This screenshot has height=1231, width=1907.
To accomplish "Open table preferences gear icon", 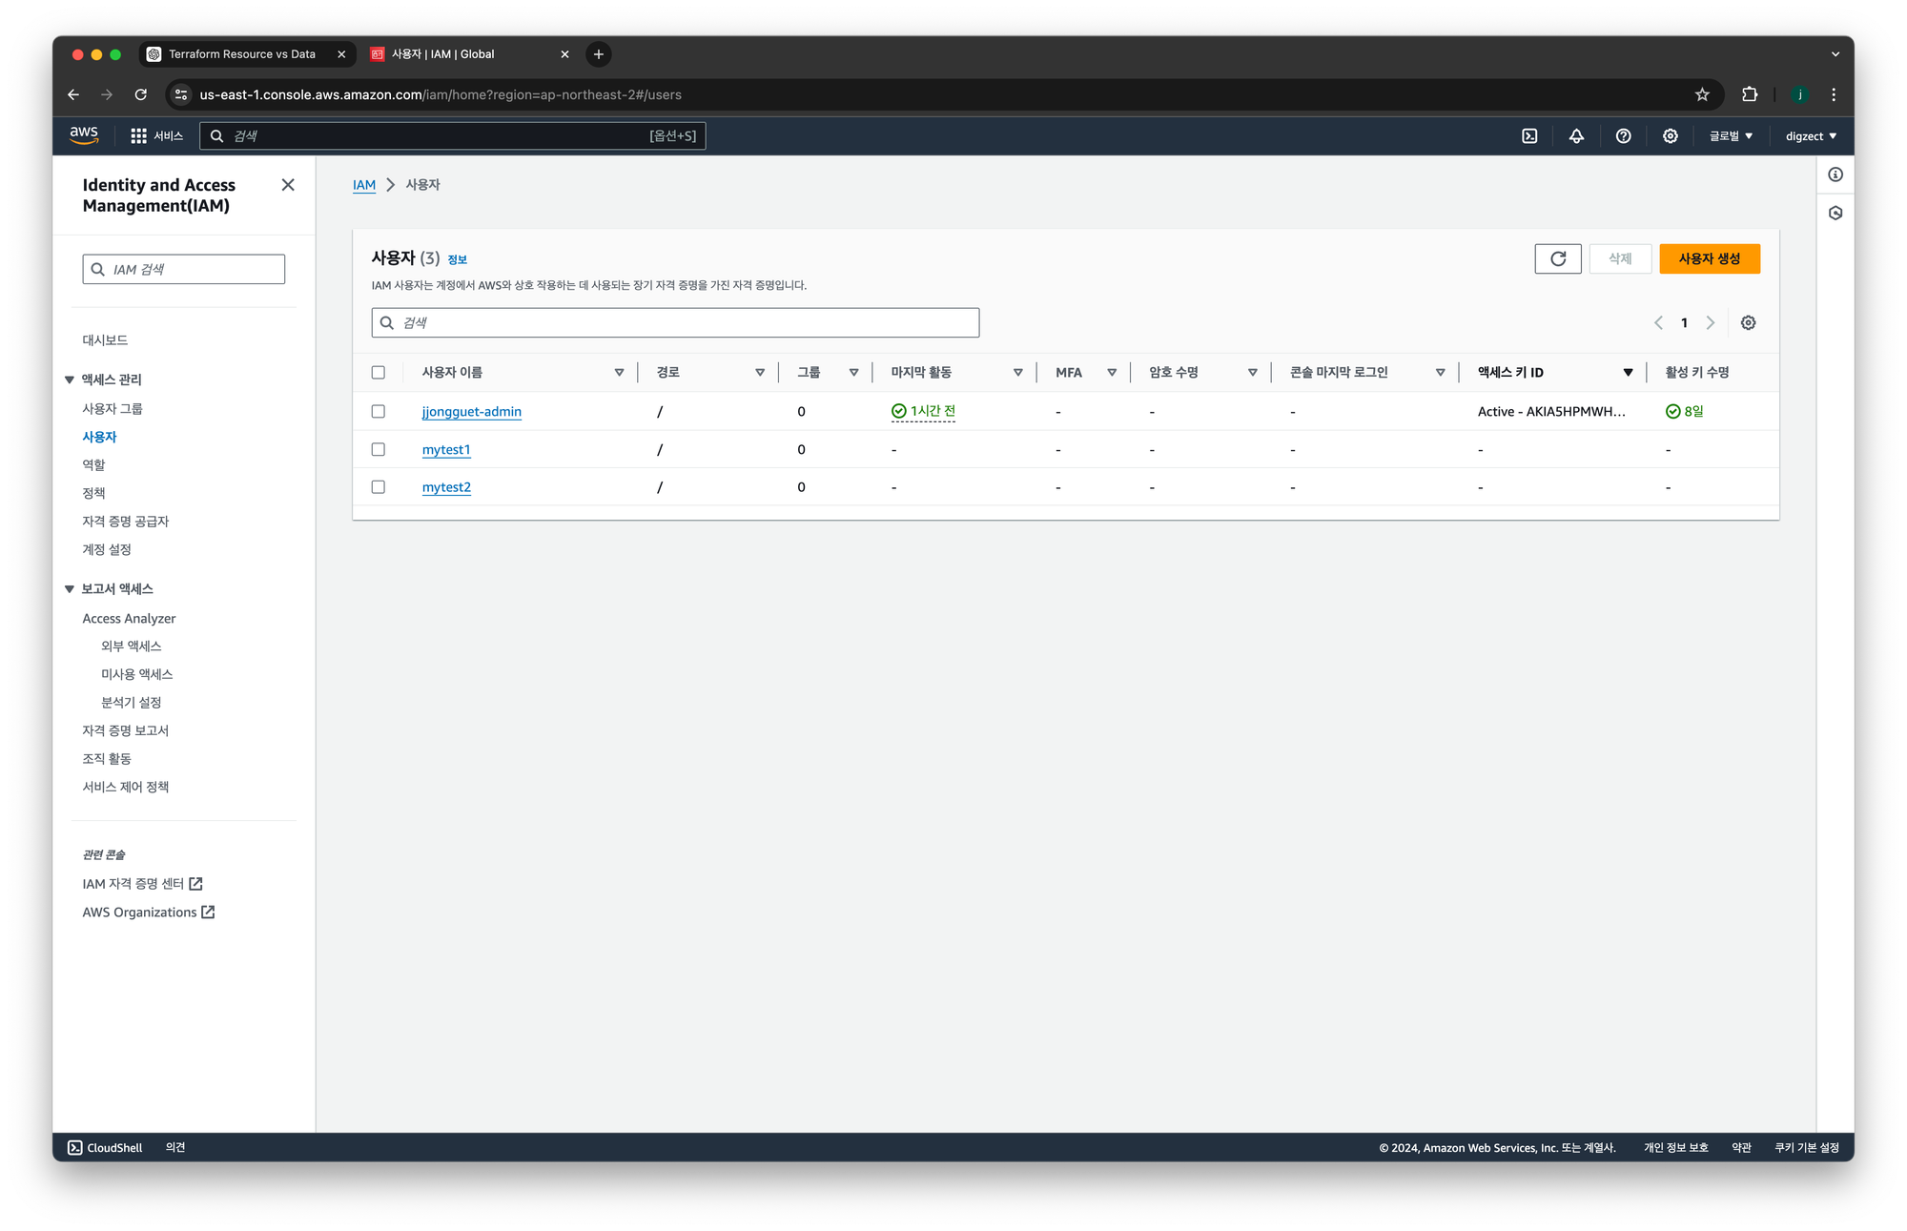I will tap(1748, 323).
